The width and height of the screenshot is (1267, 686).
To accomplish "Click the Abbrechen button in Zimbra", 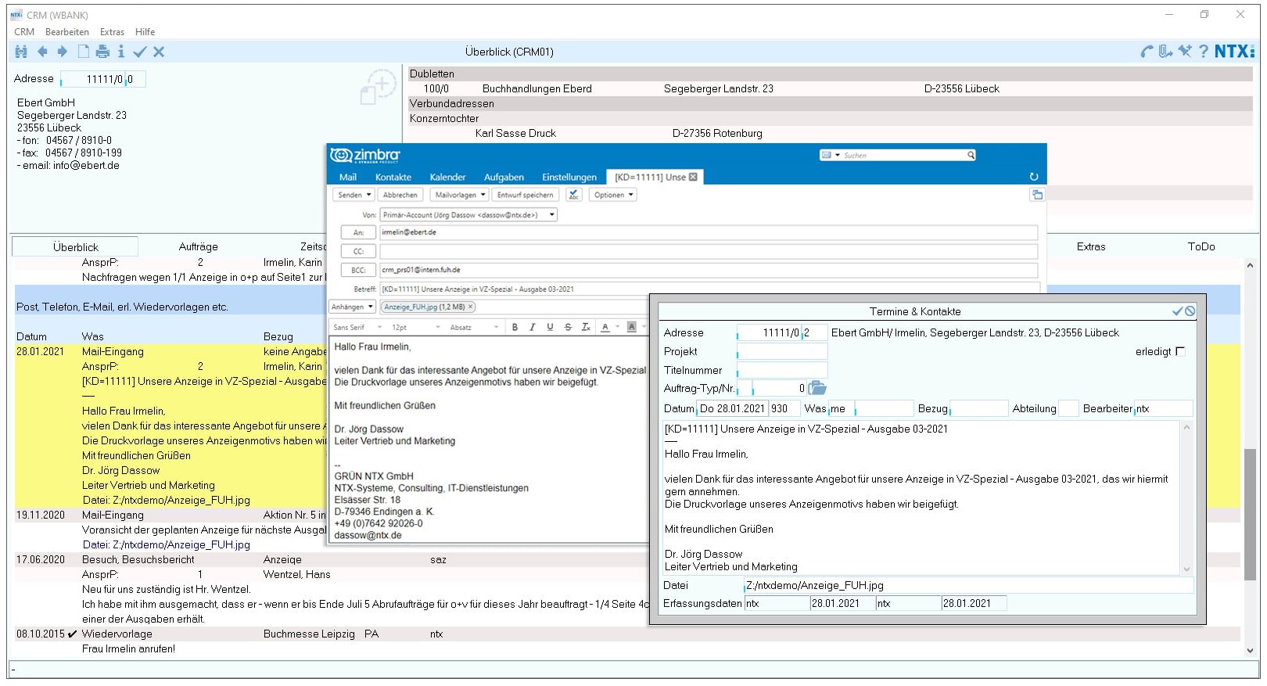I will pyautogui.click(x=400, y=195).
